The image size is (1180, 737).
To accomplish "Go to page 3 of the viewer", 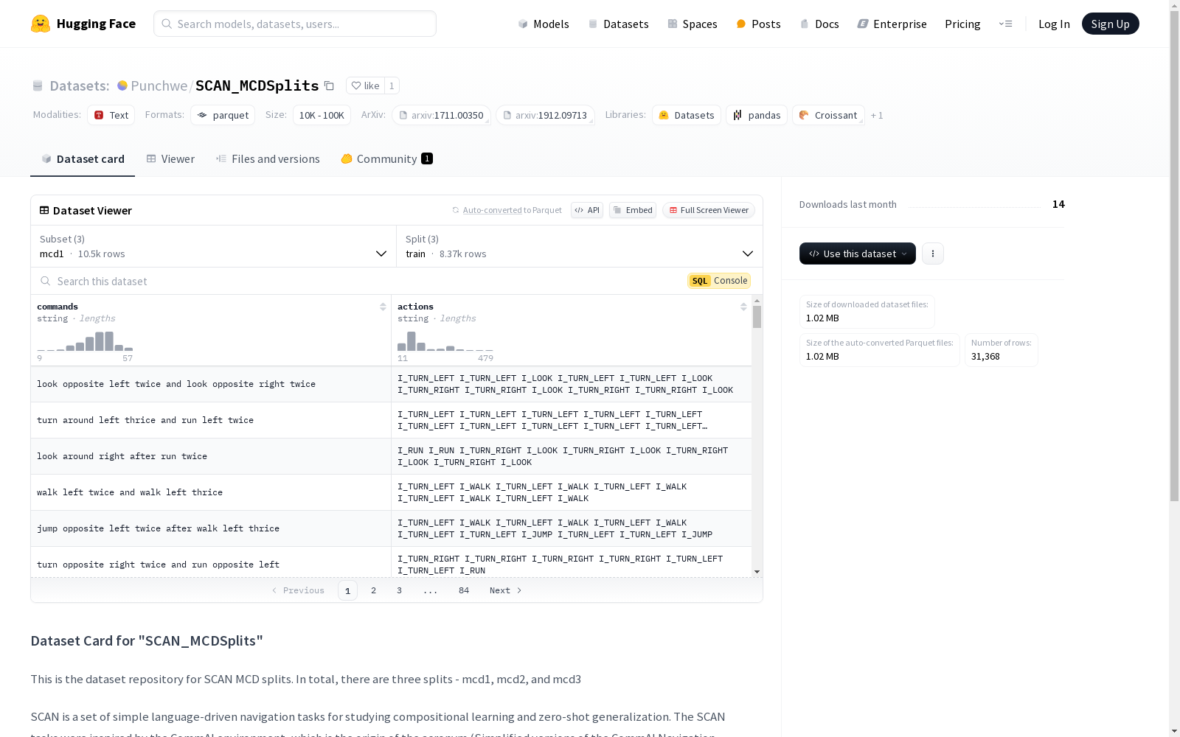I will 400,590.
